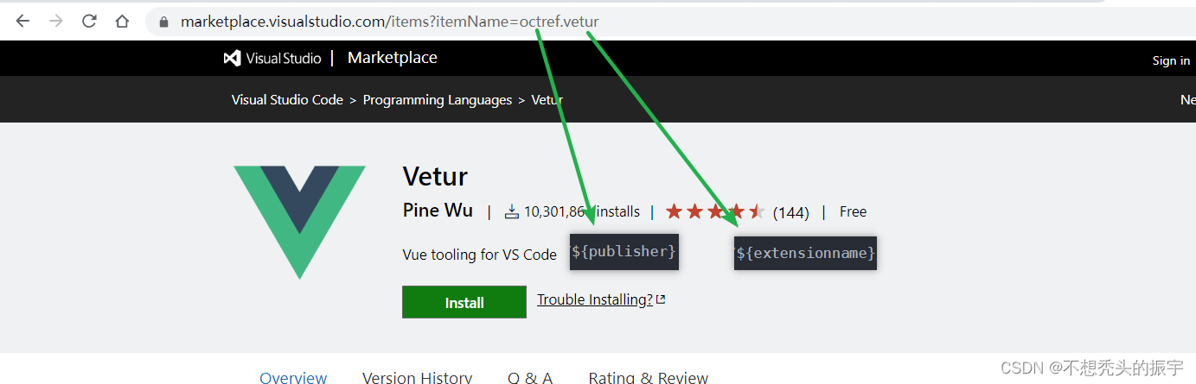Viewport: 1196px width, 384px height.
Task: Click 'Vue tooling for VS Code' description
Action: [480, 255]
